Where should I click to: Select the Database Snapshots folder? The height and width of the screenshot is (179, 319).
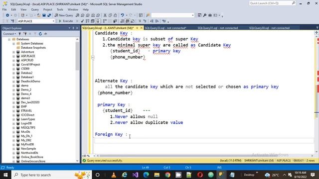33,48
